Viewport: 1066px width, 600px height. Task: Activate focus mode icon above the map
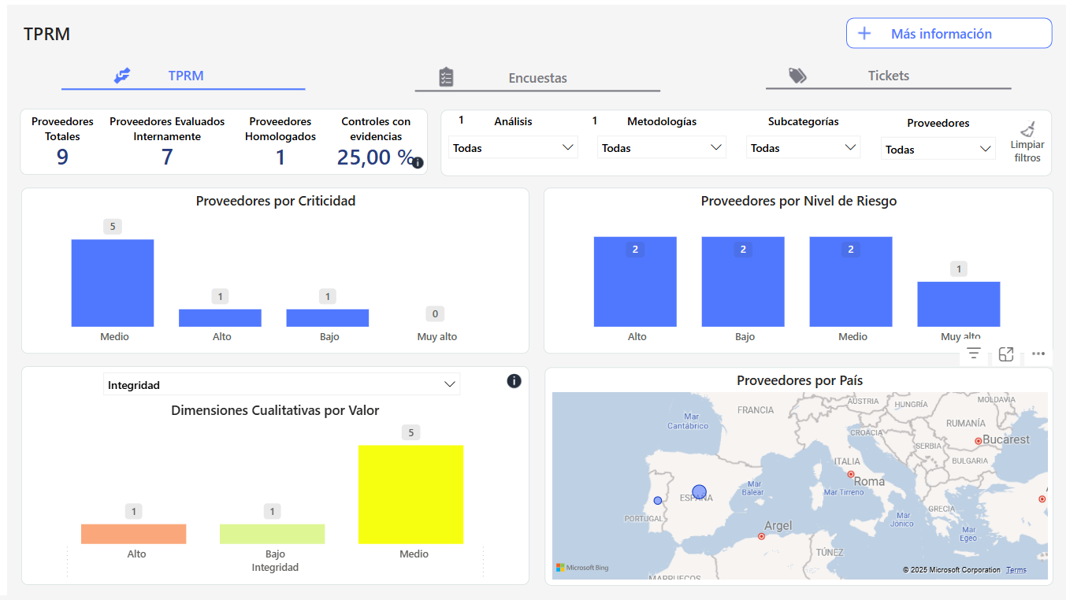(x=1006, y=354)
